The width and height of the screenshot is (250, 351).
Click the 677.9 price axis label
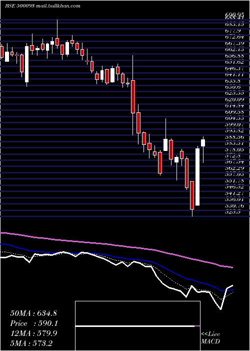[232, 30]
